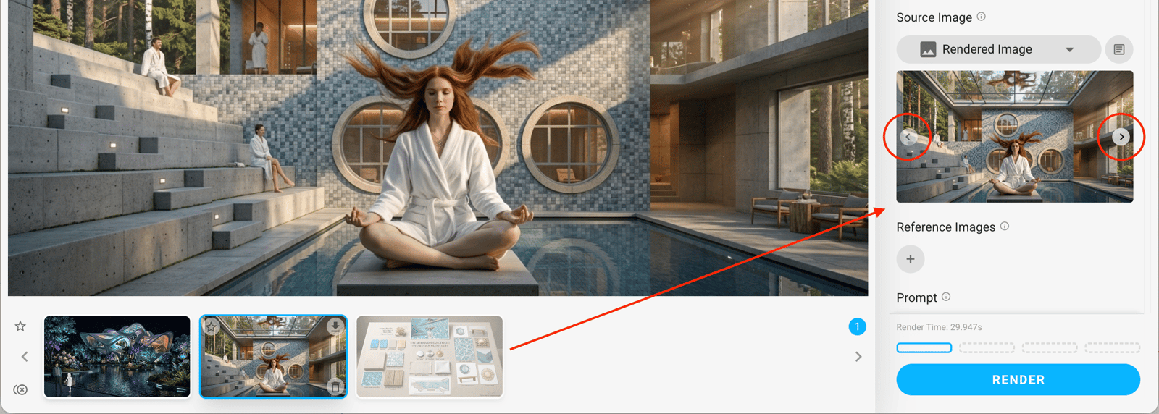Click the RENDER button
This screenshot has height=414, width=1159.
pos(1018,380)
